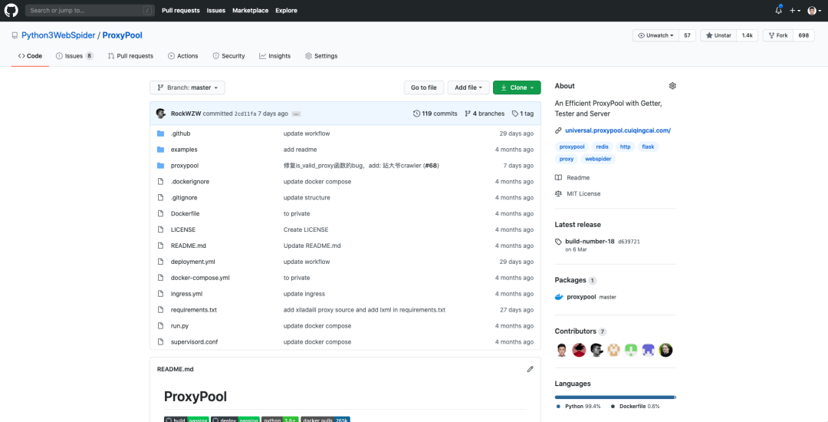Screen dimensions: 828x422
Task: Open the MIT License link
Action: point(578,194)
